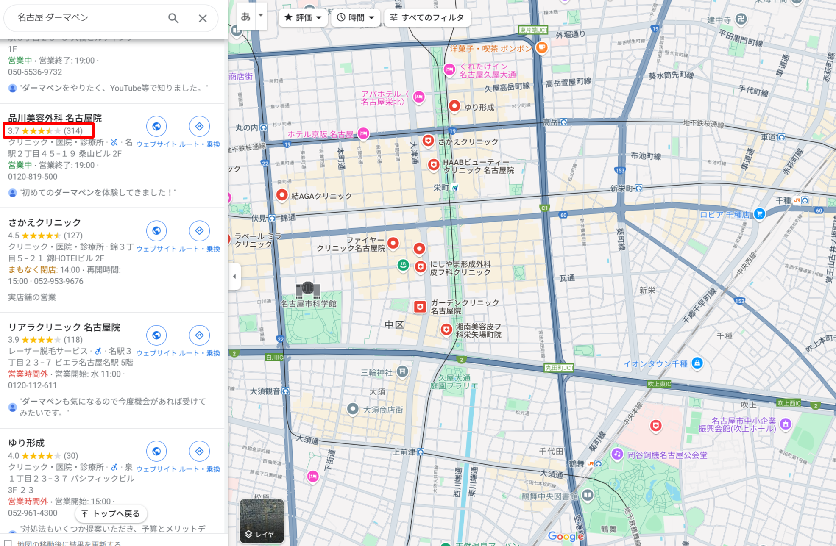Open website icon for さかえクリニック

coord(156,231)
